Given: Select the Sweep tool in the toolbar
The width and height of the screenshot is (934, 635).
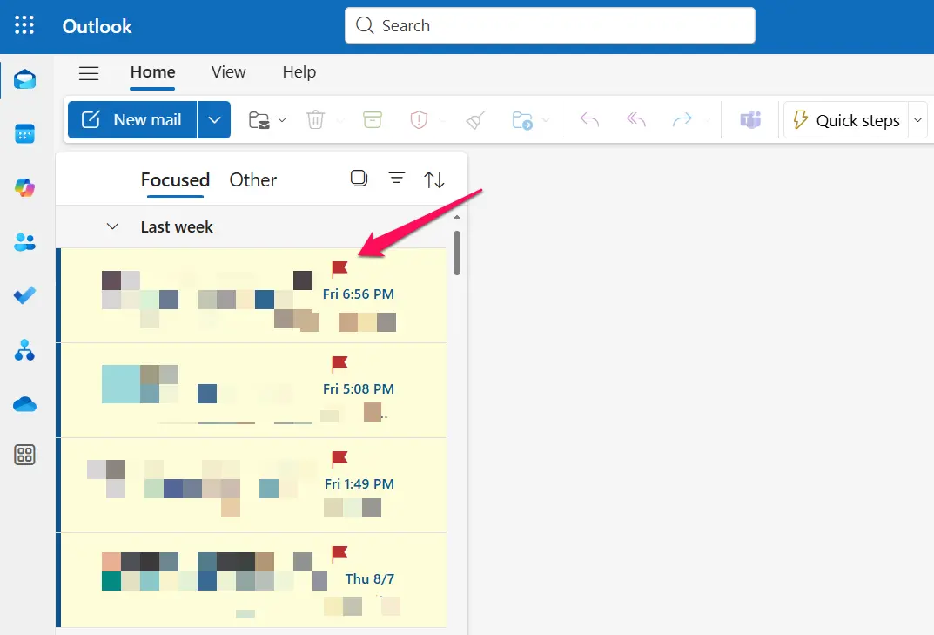Looking at the screenshot, I should 474,119.
